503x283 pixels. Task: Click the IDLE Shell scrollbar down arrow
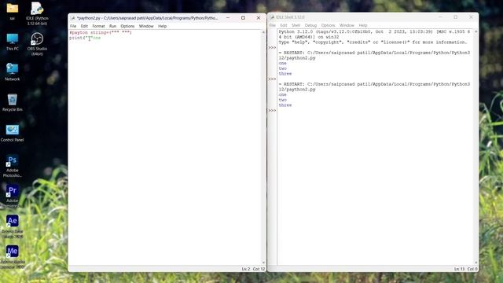pos(476,263)
